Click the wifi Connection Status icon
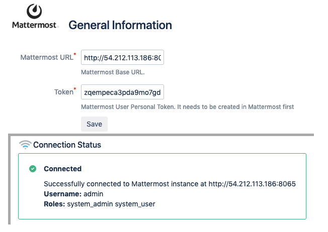 tap(25, 145)
